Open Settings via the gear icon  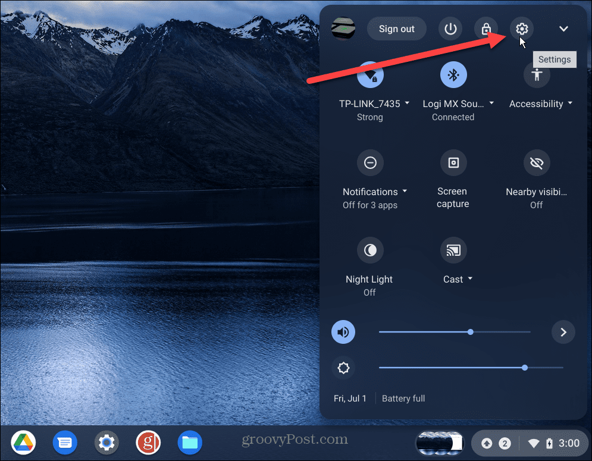point(522,29)
